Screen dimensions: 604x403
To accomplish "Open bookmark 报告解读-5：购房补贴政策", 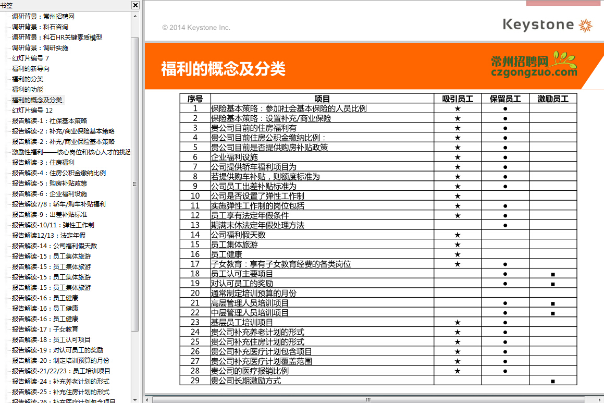I will coord(50,183).
